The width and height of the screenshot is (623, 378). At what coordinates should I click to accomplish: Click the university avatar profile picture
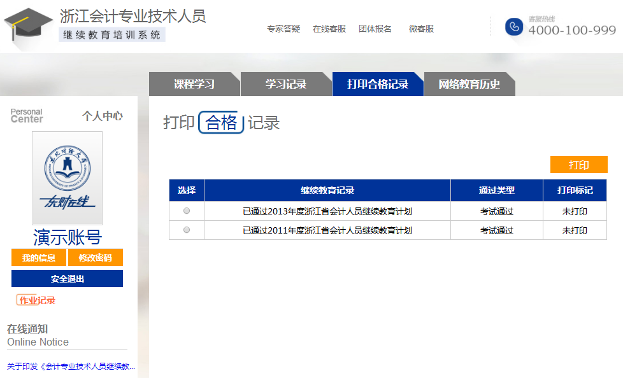tap(67, 178)
